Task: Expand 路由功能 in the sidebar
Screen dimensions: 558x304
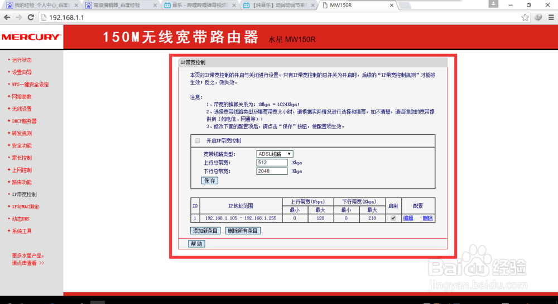Action: tap(22, 182)
